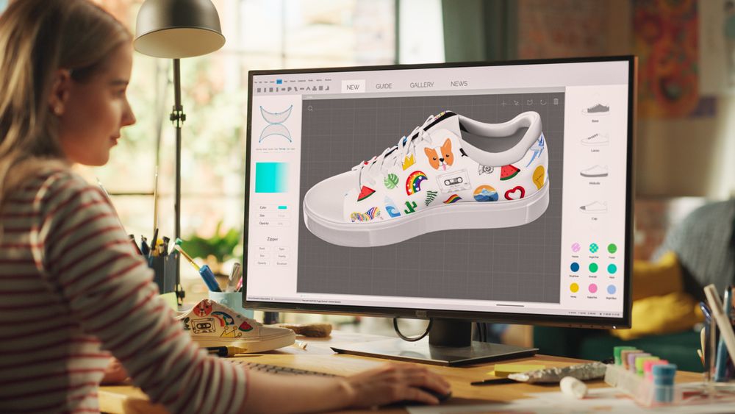Click the large turquoise gradient preview
This screenshot has height=414, width=735.
272,177
